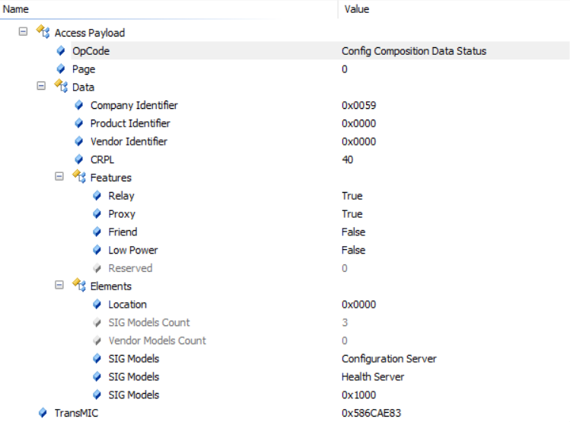Click the Access Payload structure icon

pyautogui.click(x=43, y=32)
